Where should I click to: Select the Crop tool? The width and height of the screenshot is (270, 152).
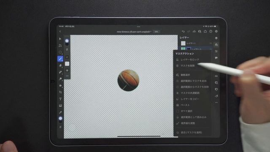tap(60, 92)
